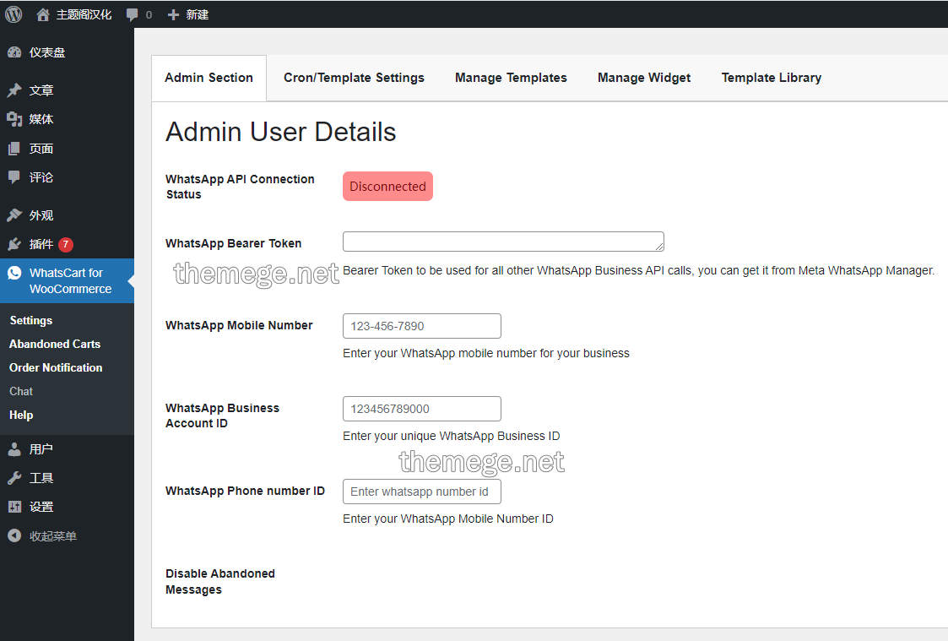This screenshot has width=948, height=641.
Task: Open the 插件 plugins icon
Action: [14, 244]
